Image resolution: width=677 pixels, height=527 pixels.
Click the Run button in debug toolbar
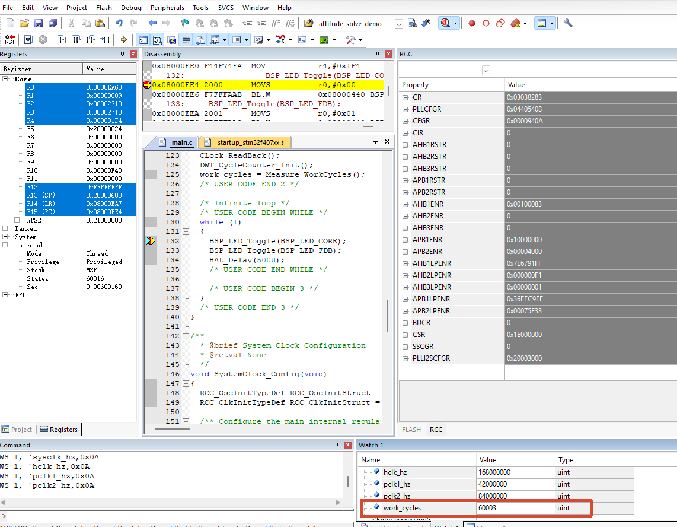point(28,40)
